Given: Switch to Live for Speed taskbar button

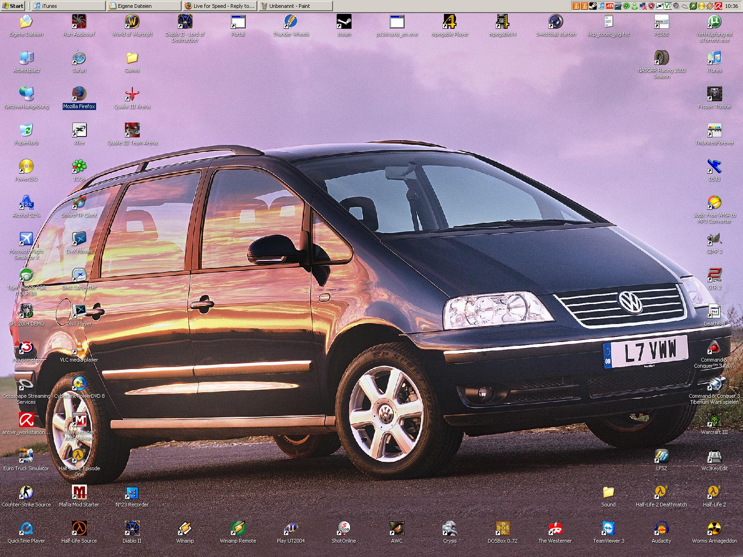Looking at the screenshot, I should [220, 6].
